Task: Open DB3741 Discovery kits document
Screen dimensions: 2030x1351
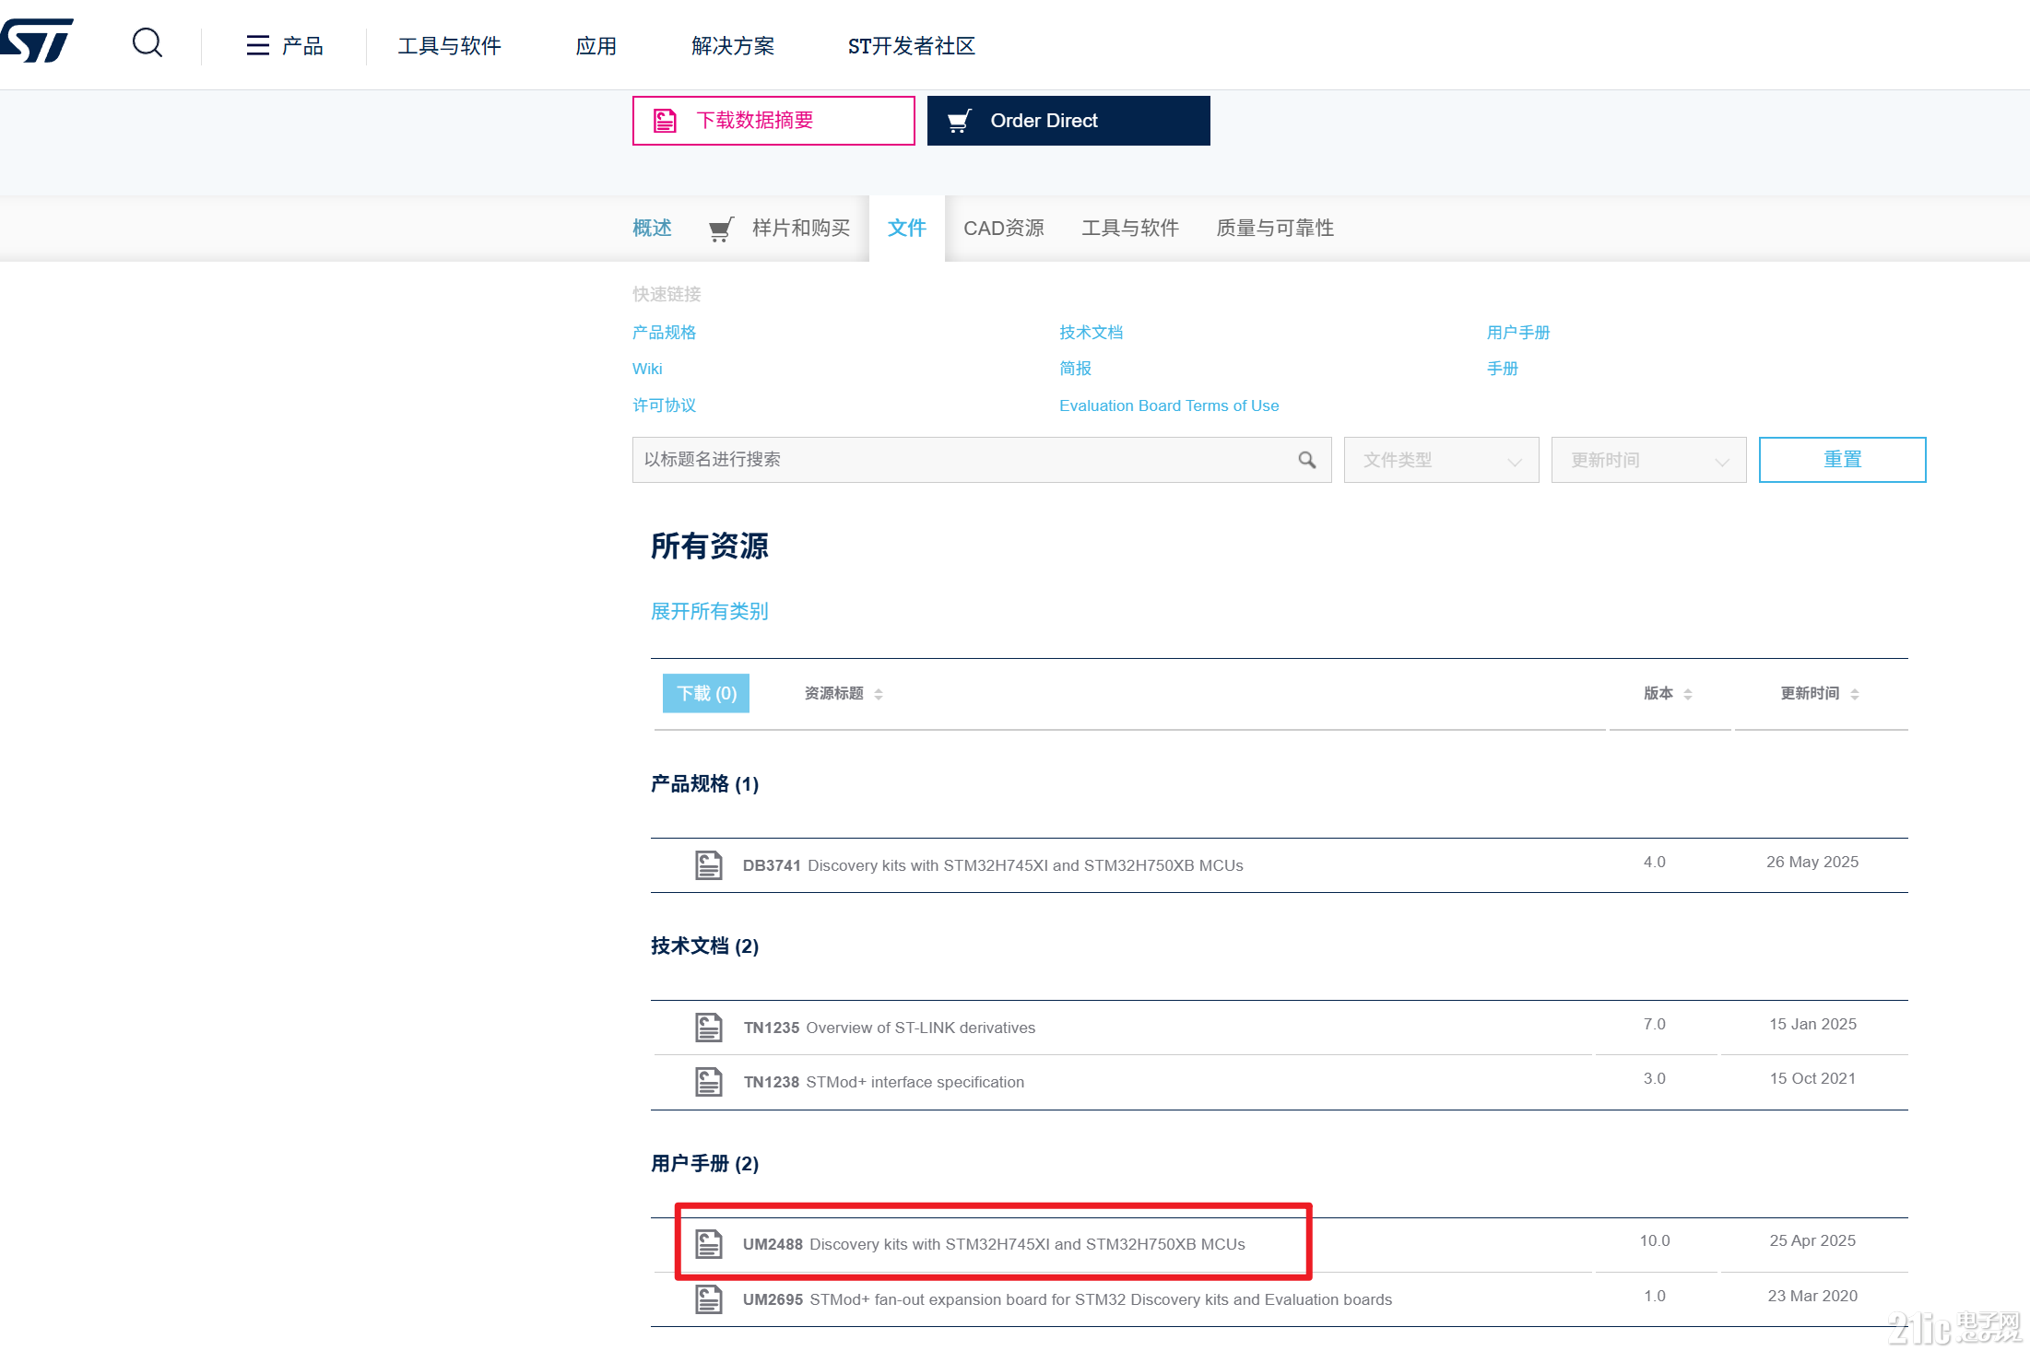Action: 993,865
